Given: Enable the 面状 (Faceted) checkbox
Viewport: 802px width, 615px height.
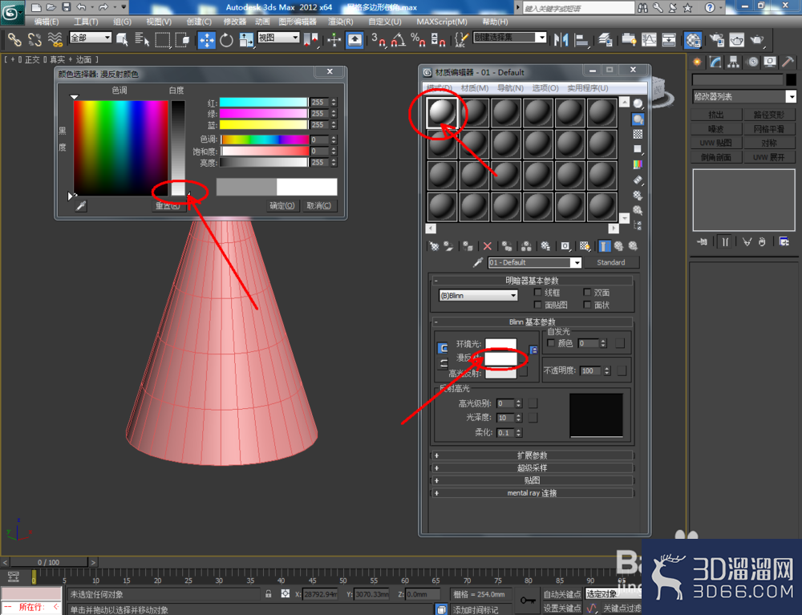Looking at the screenshot, I should [x=587, y=305].
